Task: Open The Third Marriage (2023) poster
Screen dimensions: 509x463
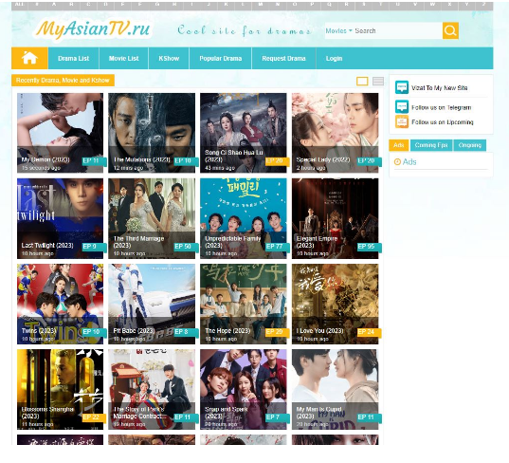Action: [x=152, y=218]
